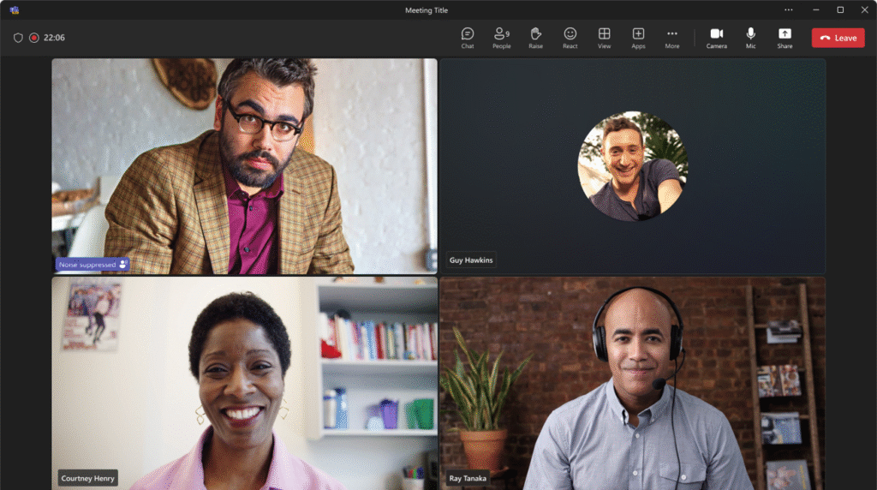Expand the More actions menu
Viewport: 877px width, 490px height.
click(672, 38)
